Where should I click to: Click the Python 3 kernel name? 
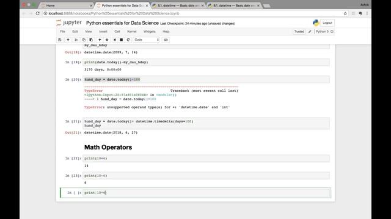[x=322, y=32]
